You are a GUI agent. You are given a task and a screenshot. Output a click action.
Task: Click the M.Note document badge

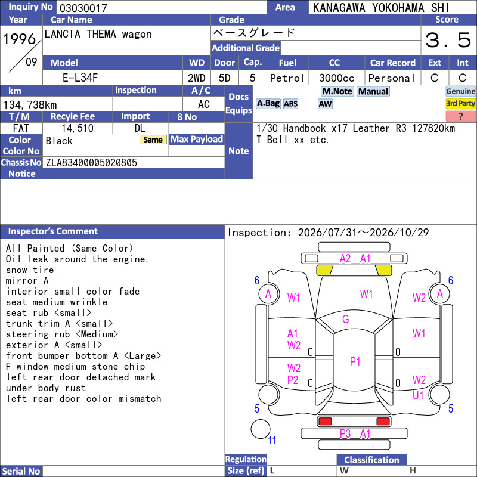[337, 91]
